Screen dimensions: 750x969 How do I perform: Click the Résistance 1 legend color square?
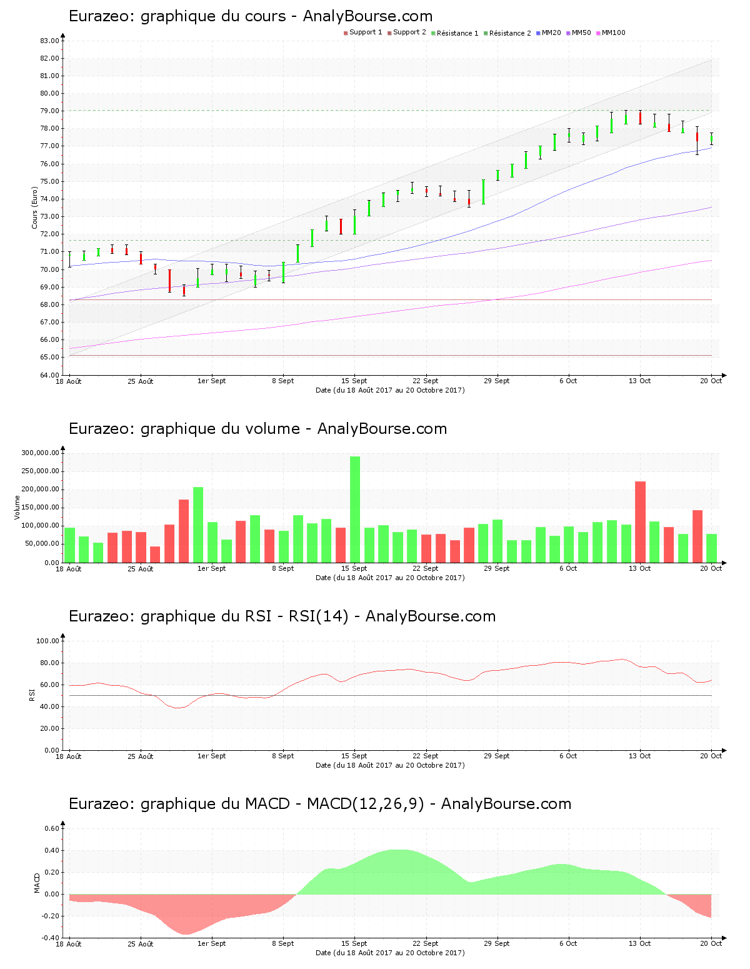[433, 33]
